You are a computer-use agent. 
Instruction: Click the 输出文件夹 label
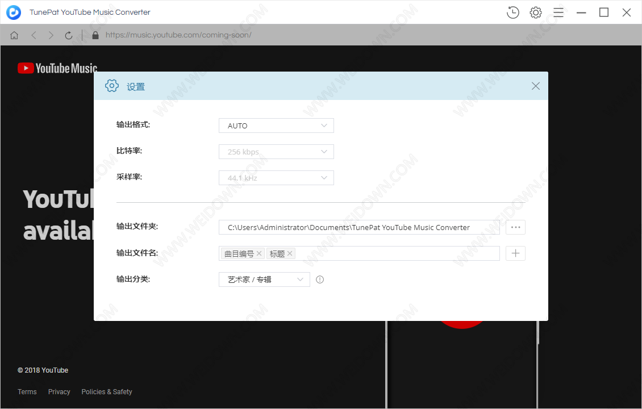tap(137, 227)
